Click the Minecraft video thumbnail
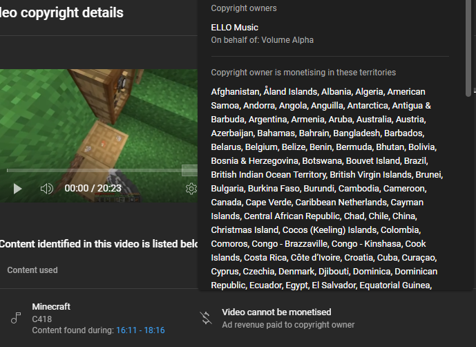 point(99,135)
